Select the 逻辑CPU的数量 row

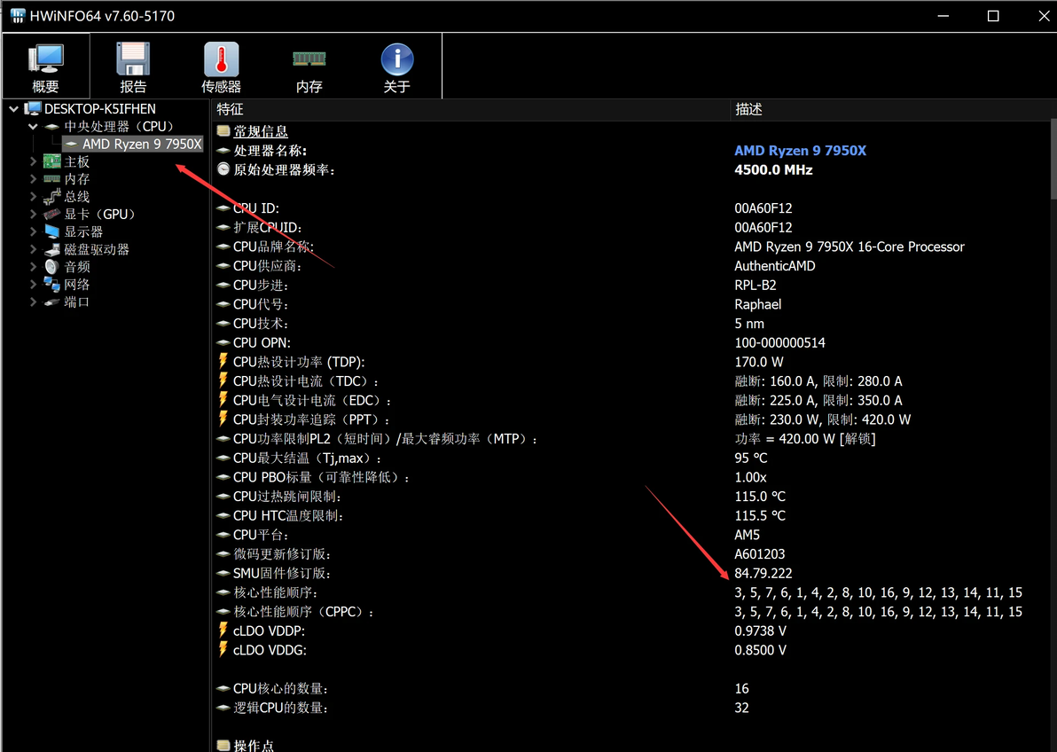[631, 708]
